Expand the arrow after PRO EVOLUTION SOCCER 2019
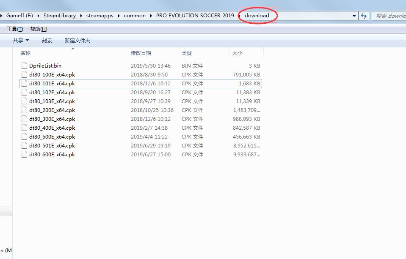Screen dimensions: 406x259 click(240, 16)
